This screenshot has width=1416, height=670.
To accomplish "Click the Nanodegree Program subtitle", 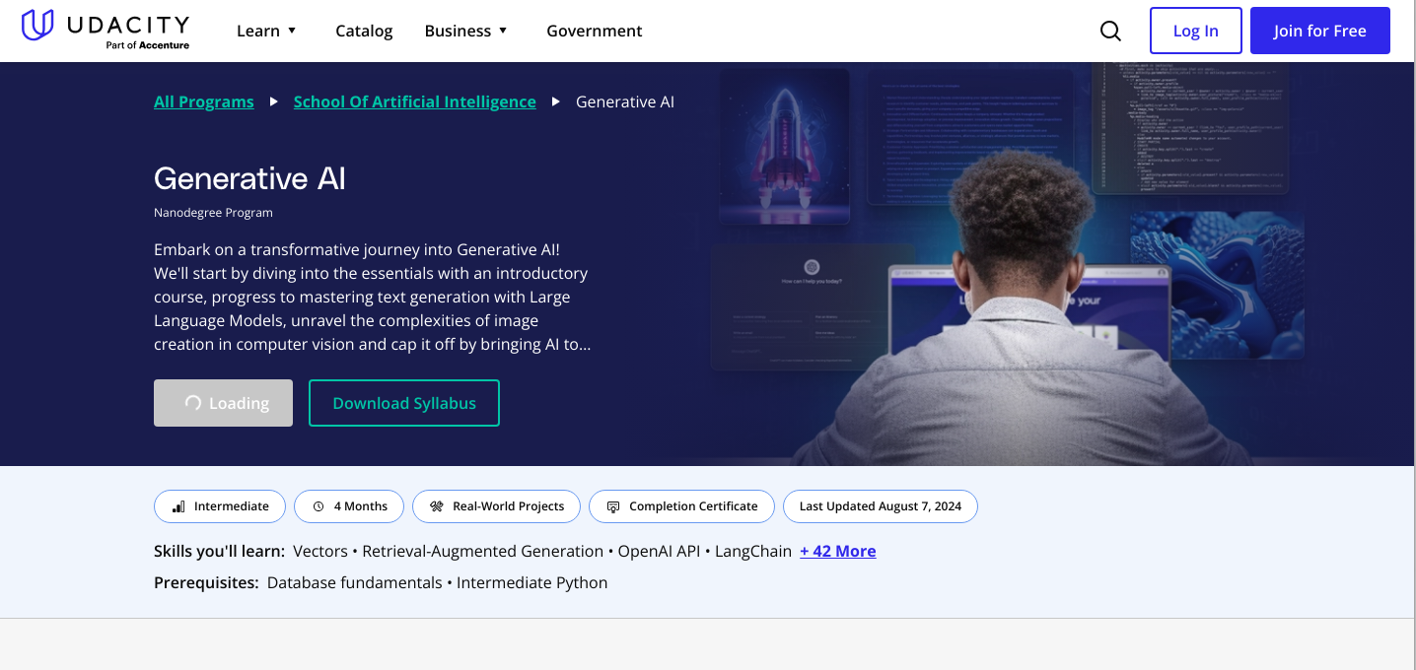I will pyautogui.click(x=213, y=213).
